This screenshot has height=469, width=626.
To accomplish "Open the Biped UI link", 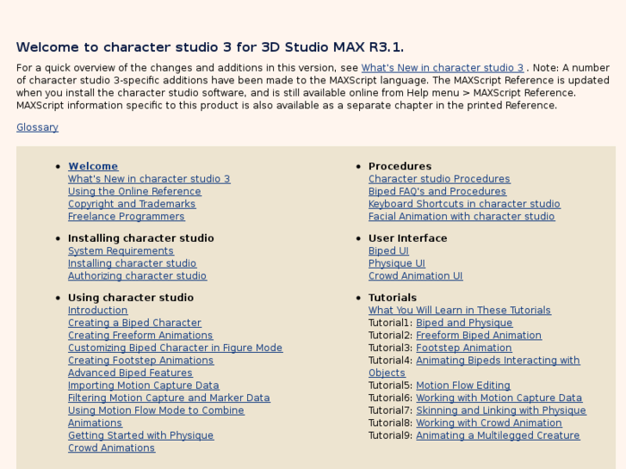I will [x=388, y=250].
